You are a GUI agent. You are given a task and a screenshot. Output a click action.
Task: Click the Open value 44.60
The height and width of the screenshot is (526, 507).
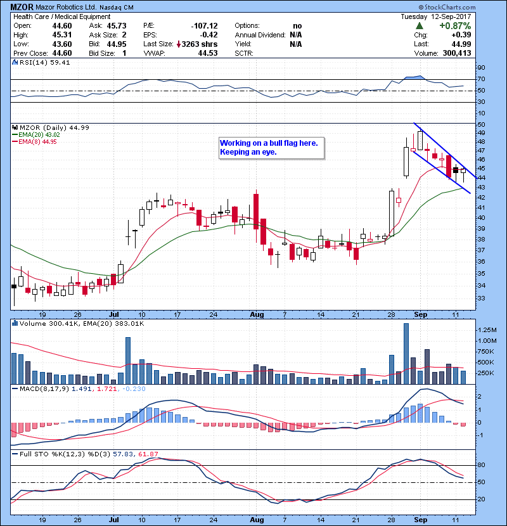pyautogui.click(x=62, y=26)
